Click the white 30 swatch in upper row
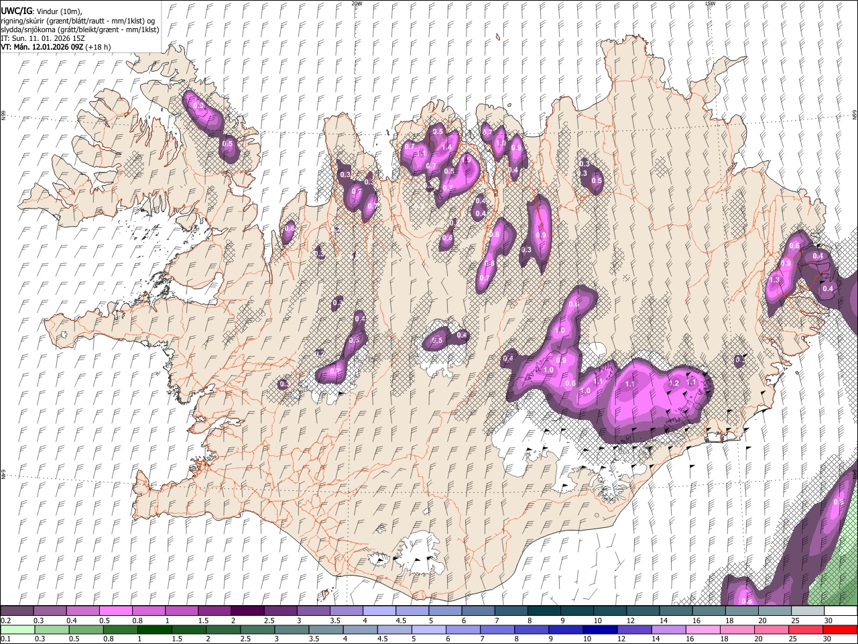The width and height of the screenshot is (858, 644). 841,611
